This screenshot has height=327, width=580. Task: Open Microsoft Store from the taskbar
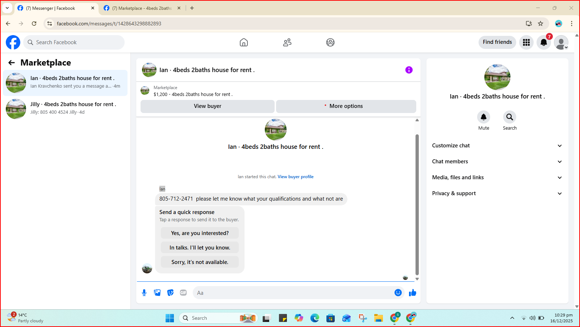[x=330, y=318]
